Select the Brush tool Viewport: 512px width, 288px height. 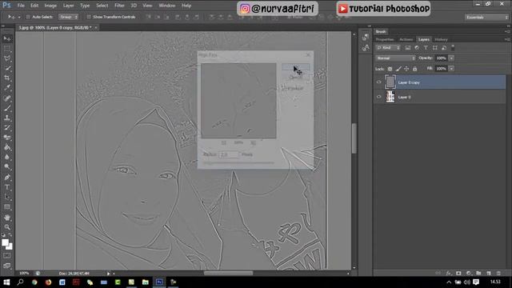7,108
